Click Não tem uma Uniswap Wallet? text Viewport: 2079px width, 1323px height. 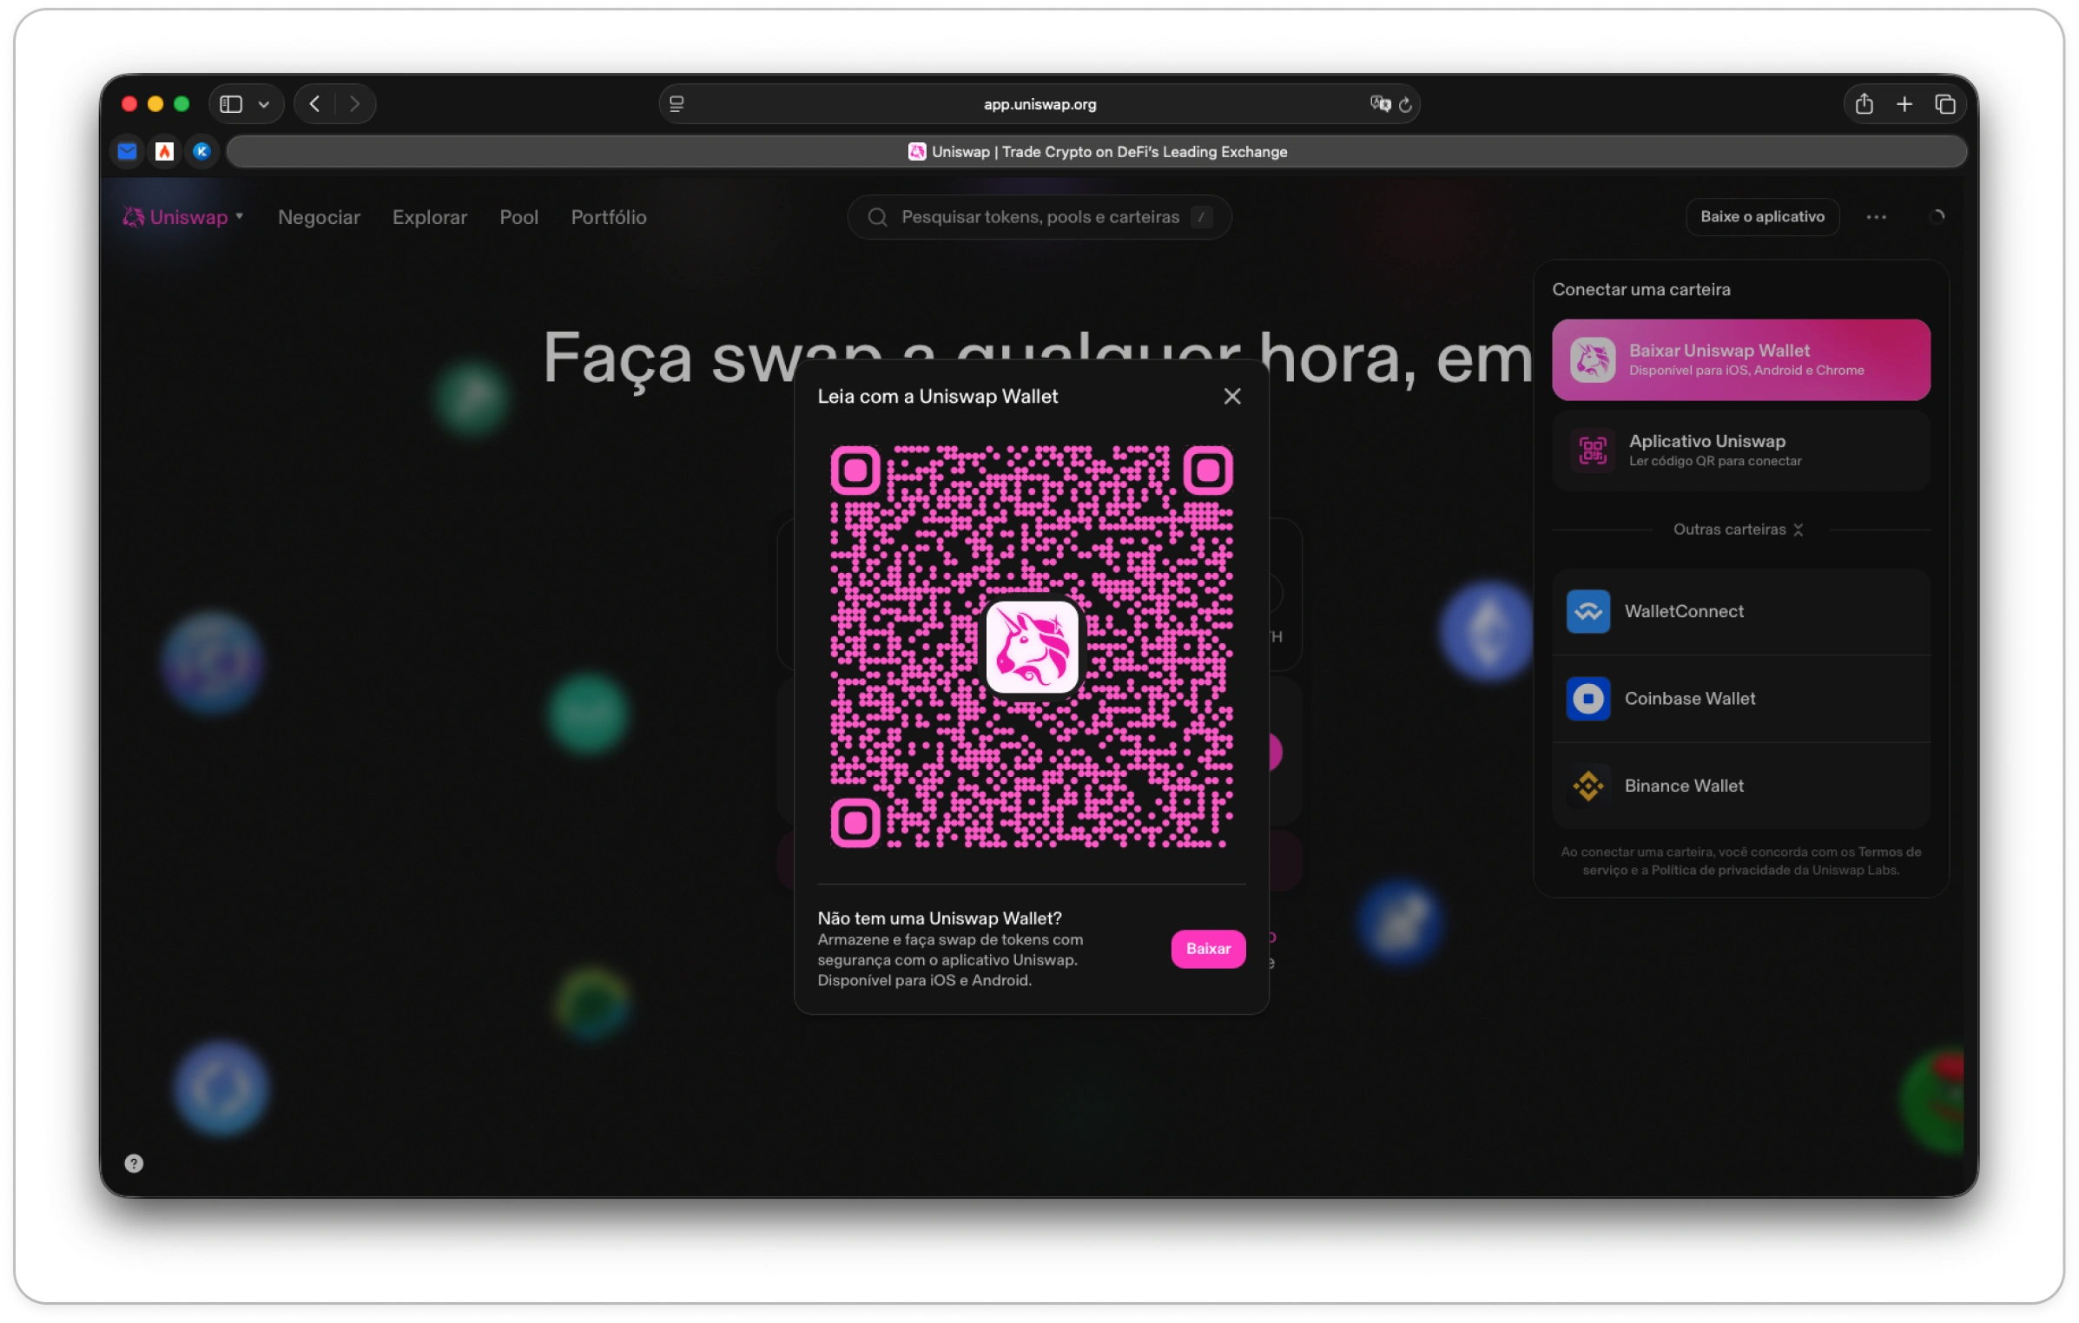click(939, 918)
